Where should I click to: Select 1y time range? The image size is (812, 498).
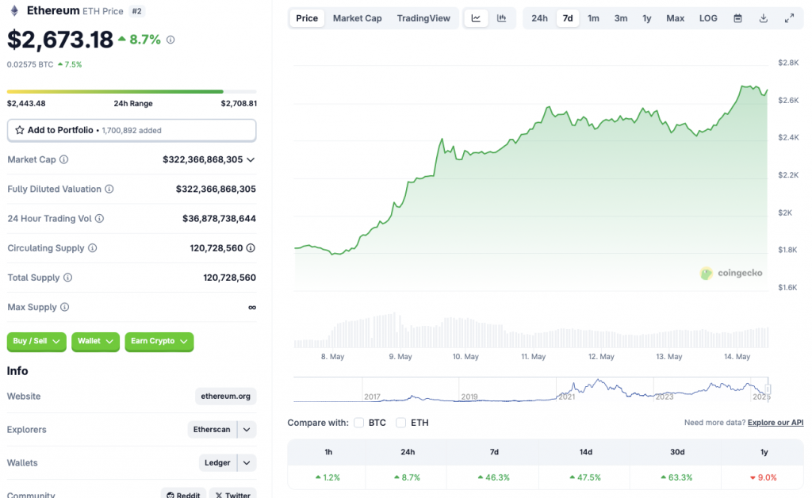coord(647,18)
